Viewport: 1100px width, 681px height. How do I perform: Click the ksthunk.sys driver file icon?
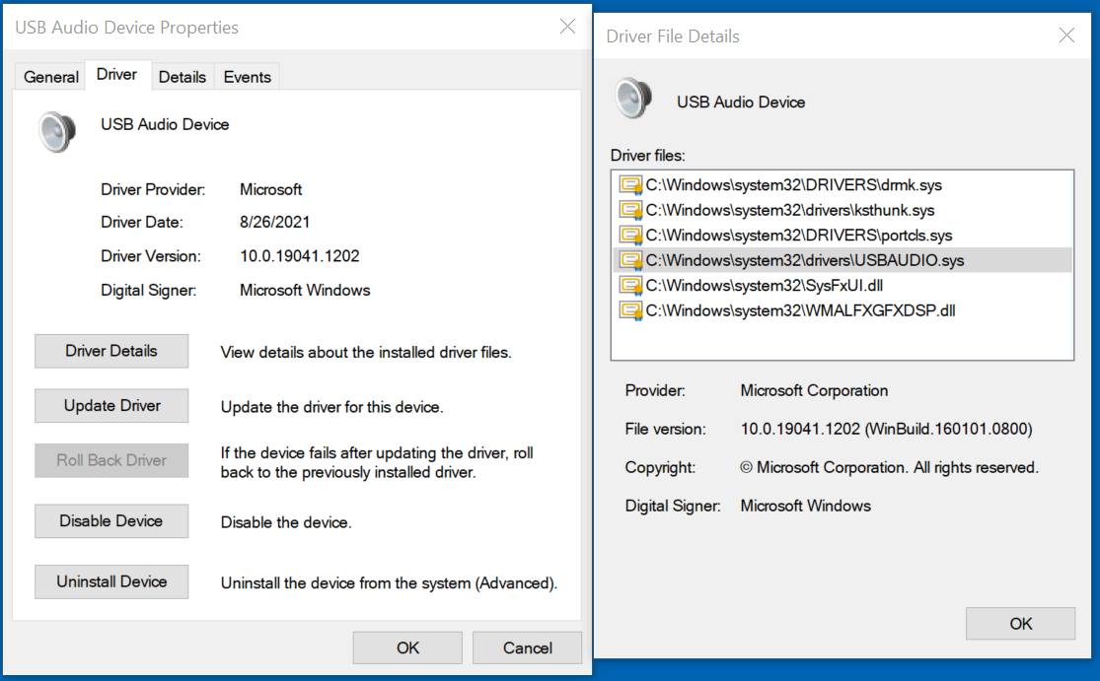pos(630,210)
